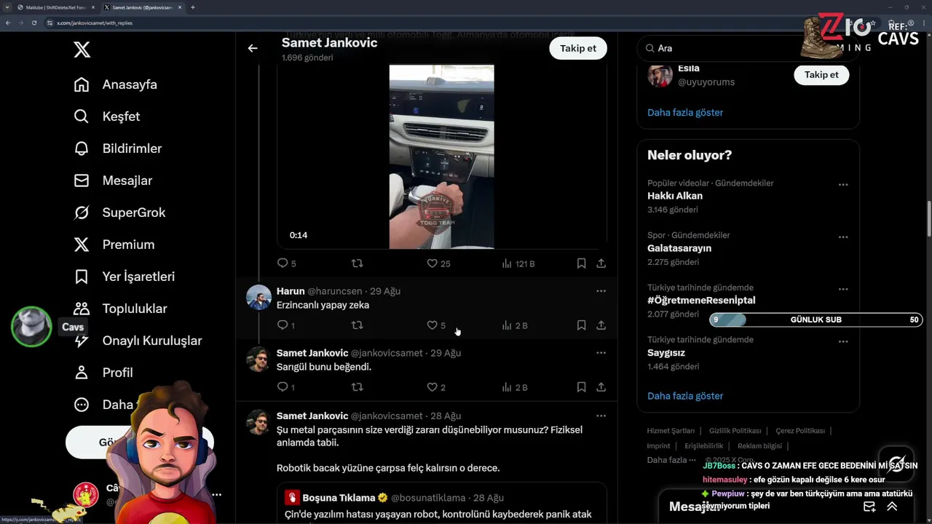
Task: Like Harun's tweet with 5 likes
Action: [x=436, y=325]
